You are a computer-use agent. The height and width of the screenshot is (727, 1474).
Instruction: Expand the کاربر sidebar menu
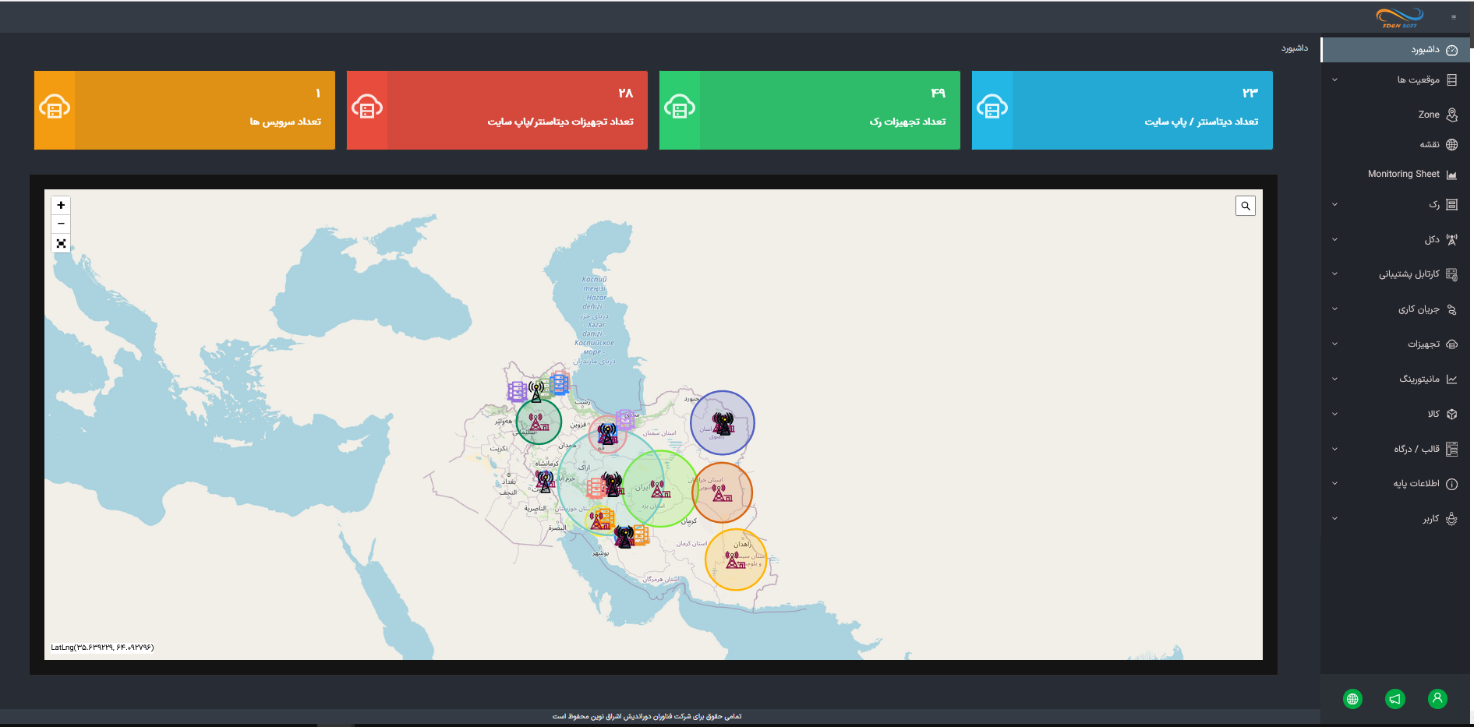1395,519
